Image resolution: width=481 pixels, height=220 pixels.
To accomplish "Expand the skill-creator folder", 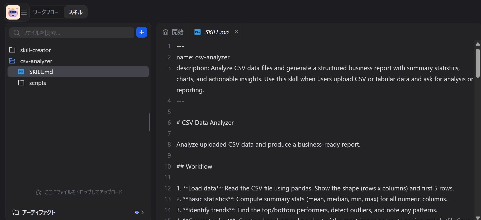I will (35, 50).
